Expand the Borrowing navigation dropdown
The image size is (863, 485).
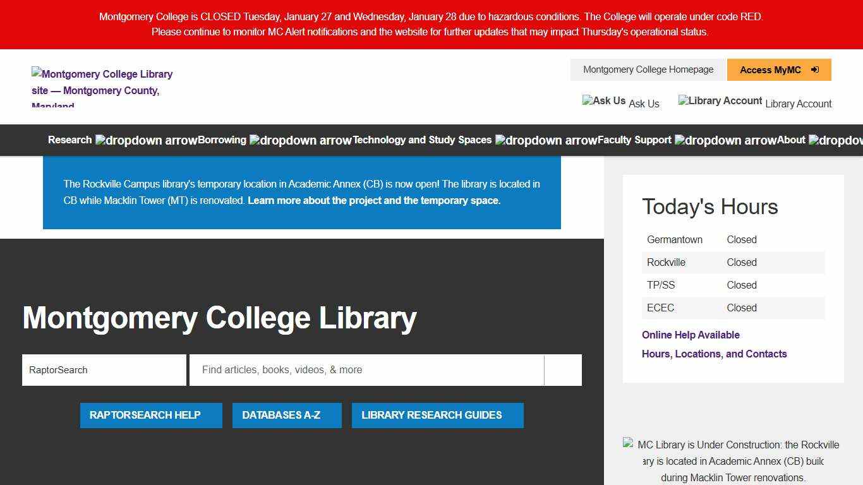[222, 140]
